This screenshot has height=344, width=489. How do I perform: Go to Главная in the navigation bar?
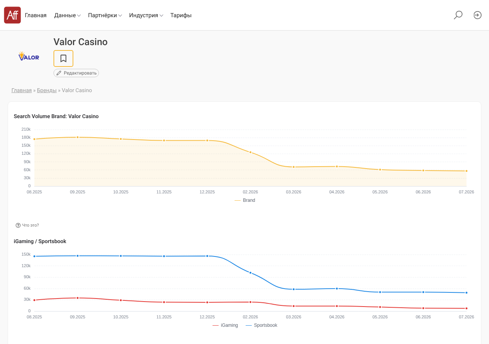click(x=36, y=15)
